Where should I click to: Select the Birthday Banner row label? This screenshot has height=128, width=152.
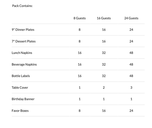coord(23,99)
